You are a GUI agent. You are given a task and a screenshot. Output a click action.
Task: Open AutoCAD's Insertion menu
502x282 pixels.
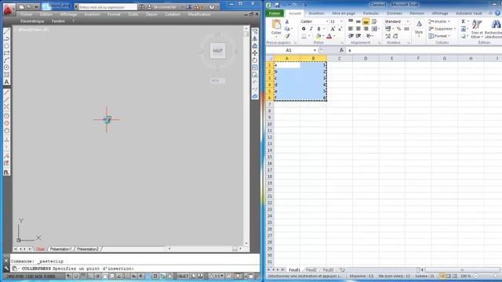coord(93,14)
